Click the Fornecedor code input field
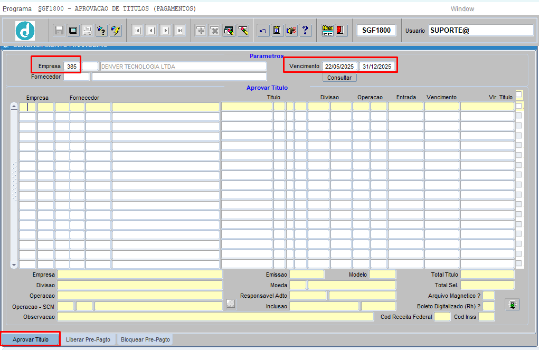This screenshot has width=539, height=350. [x=76, y=77]
